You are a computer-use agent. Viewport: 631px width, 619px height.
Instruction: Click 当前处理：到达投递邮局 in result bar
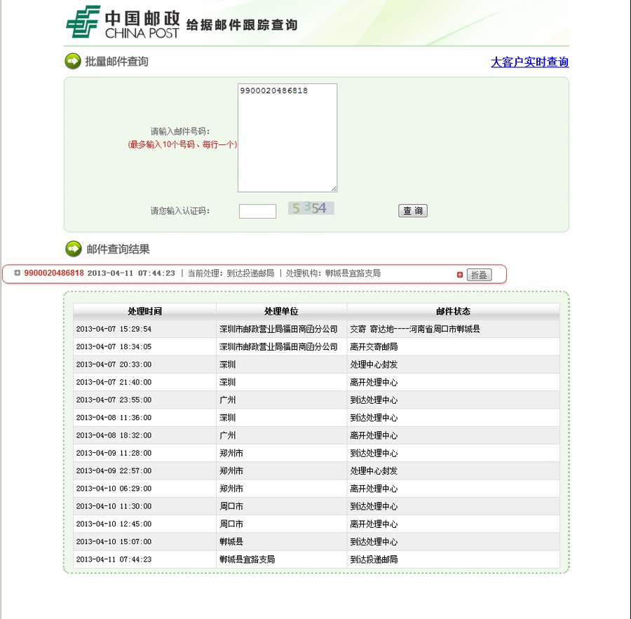(231, 273)
